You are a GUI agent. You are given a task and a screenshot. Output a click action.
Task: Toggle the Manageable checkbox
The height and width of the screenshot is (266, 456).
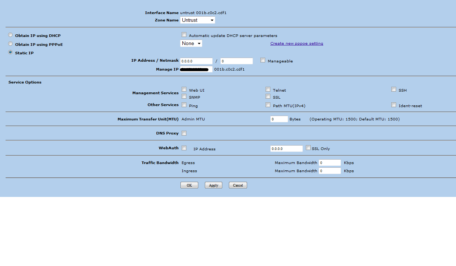coord(263,60)
